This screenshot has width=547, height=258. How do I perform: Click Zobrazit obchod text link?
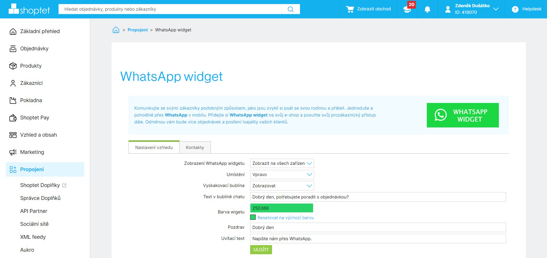(x=374, y=9)
